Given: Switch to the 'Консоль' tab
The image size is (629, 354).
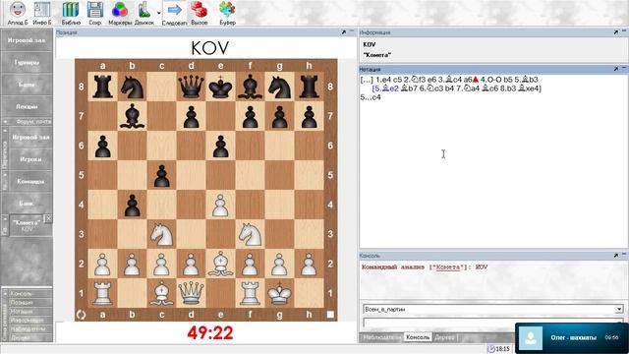Looking at the screenshot, I should [418, 337].
